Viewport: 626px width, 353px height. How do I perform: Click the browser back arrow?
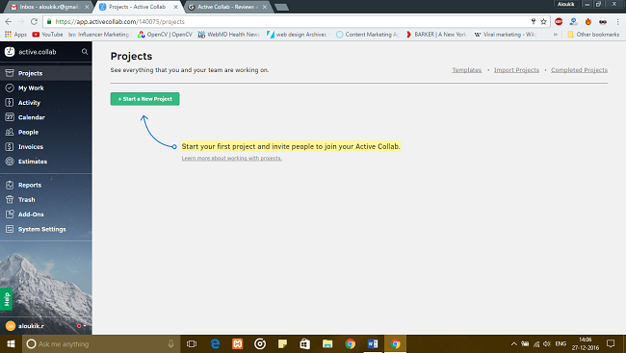[x=9, y=21]
